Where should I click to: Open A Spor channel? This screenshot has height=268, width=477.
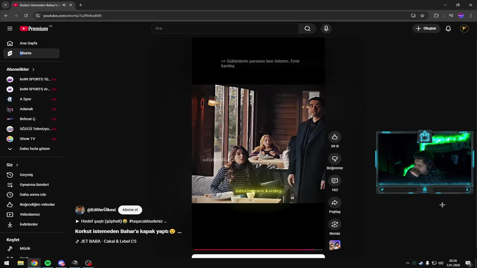click(x=32, y=99)
